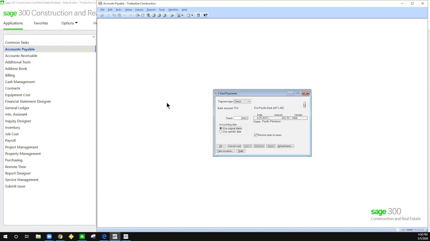Click the Cortana search circle icon
The image size is (430, 241).
(x=16, y=237)
